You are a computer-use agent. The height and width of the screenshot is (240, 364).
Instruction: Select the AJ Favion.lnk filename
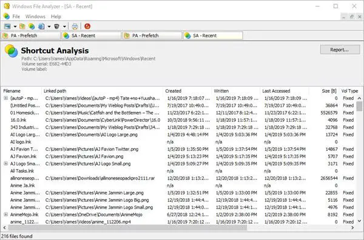pyautogui.click(x=23, y=156)
